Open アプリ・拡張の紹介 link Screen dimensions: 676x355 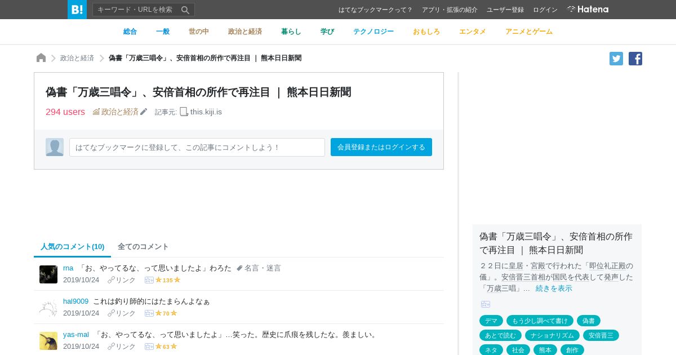450,10
